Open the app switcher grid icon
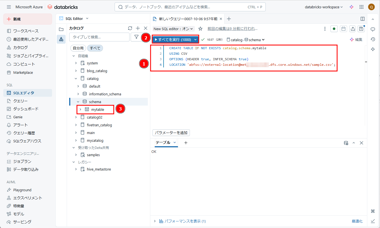The height and width of the screenshot is (228, 380). 361,7
